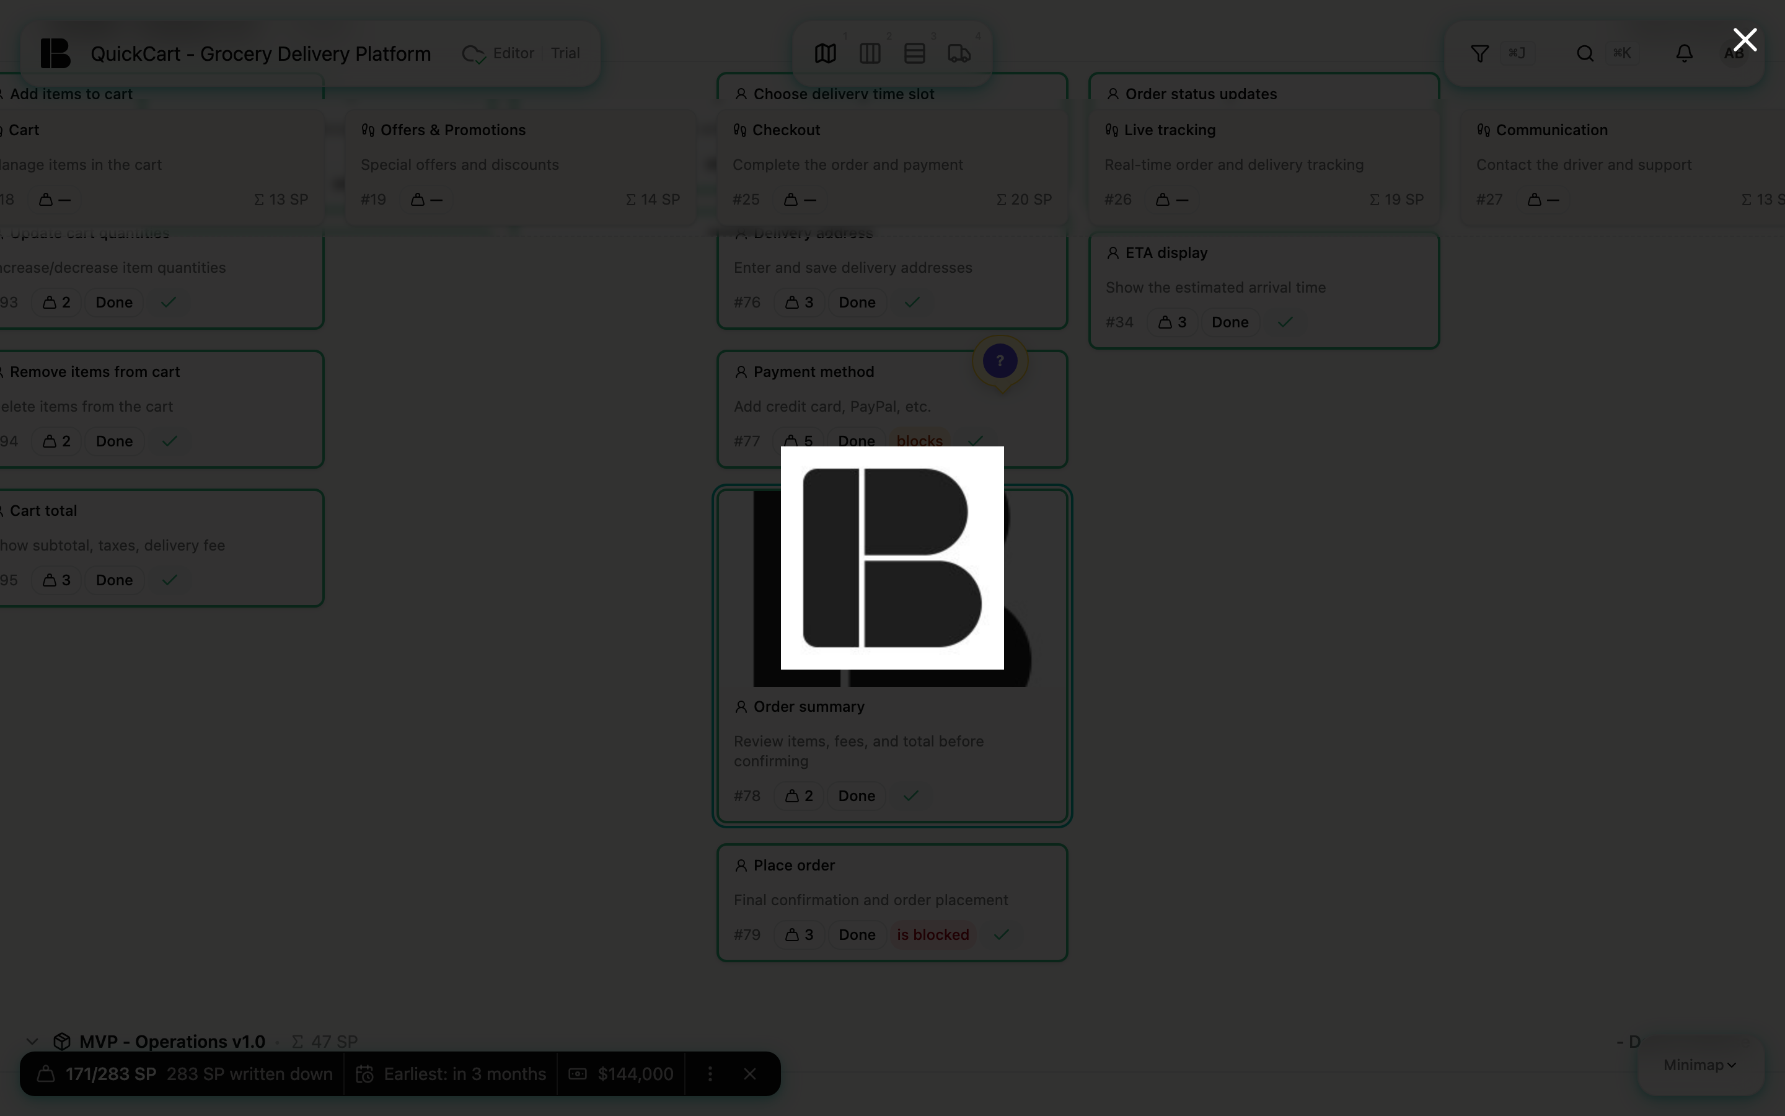
Task: Click the Done status on Order summary
Action: [857, 795]
